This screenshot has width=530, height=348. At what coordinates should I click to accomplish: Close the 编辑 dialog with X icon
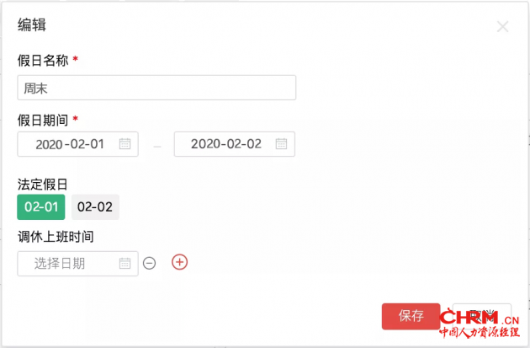click(503, 27)
